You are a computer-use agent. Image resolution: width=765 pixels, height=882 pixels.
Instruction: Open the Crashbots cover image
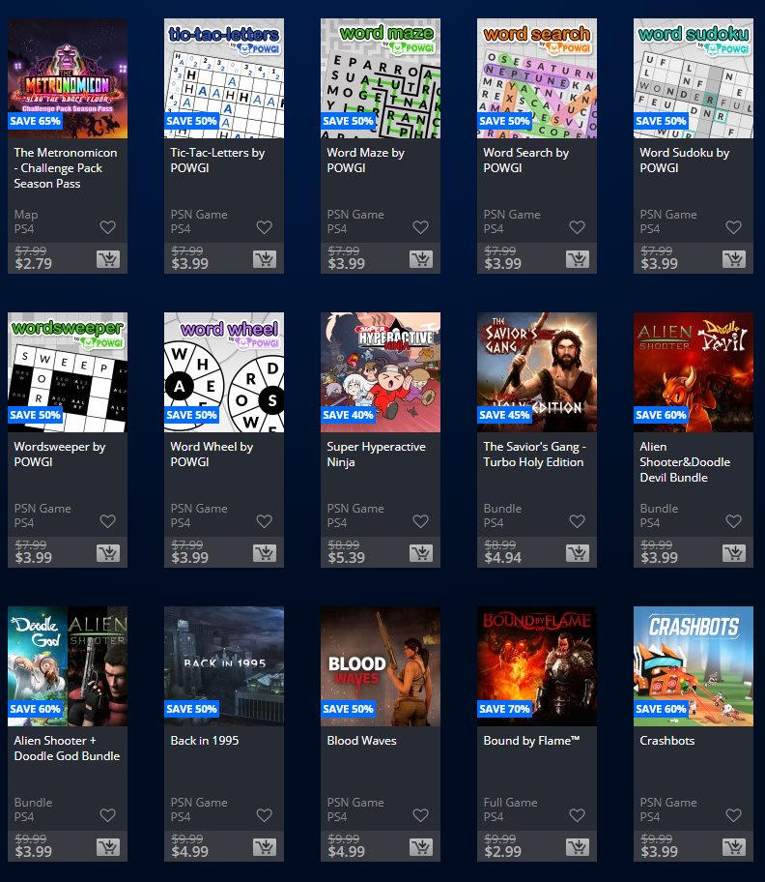[x=694, y=666]
